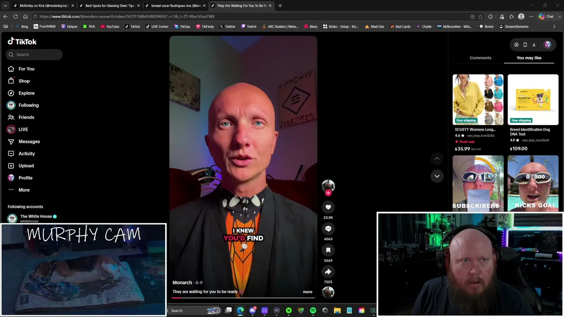Open browser extensions puzzle icon
This screenshot has height=317, width=564.
tap(490, 17)
